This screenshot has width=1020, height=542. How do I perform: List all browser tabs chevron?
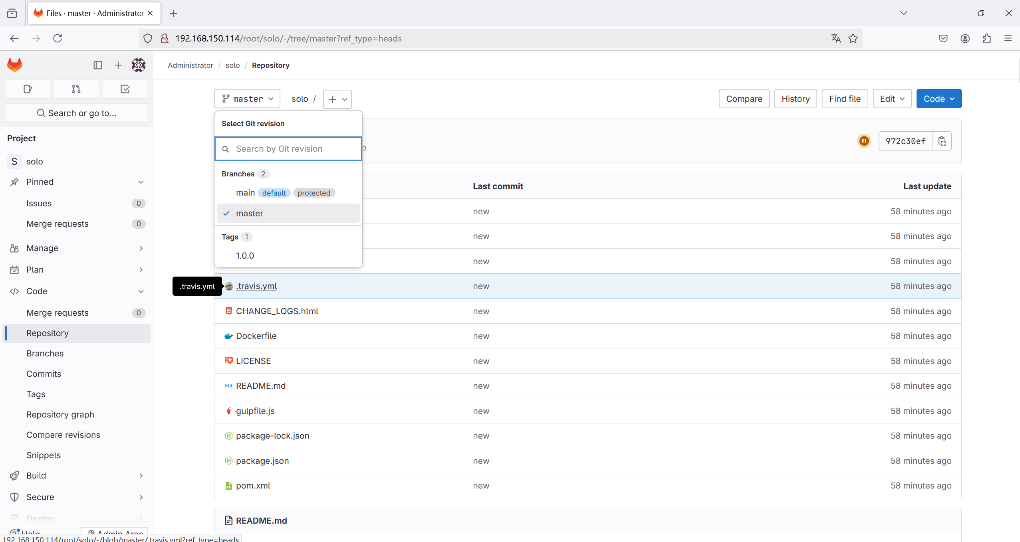click(x=904, y=13)
